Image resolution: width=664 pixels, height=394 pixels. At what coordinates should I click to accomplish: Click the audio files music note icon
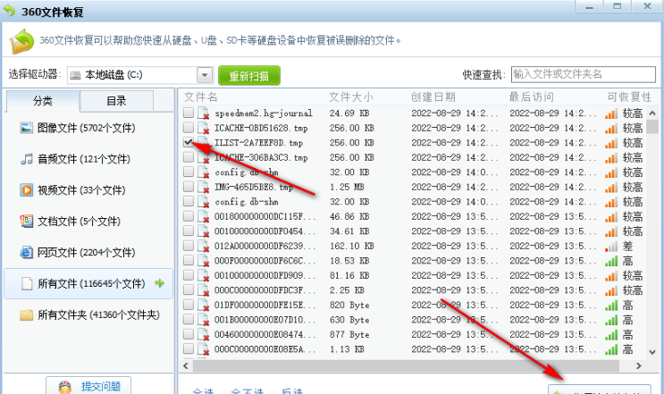pos(27,159)
